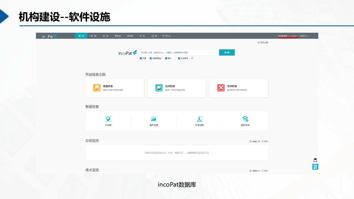Screen dimensions: 354x199
Task: Expand the 原始数据库 dropdown
Action: (283, 36)
